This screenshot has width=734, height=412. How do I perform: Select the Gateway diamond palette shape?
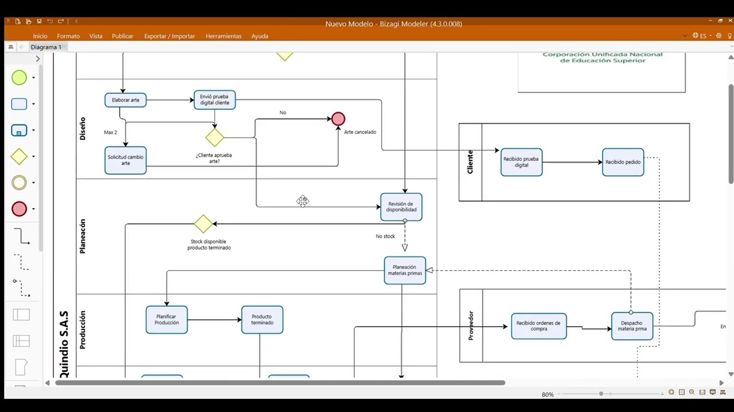coord(19,156)
